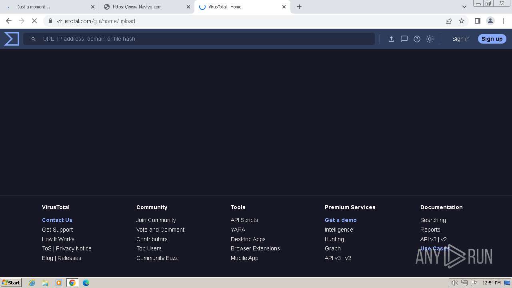The width and height of the screenshot is (512, 288).
Task: Open the Desktop Apps link
Action: tap(248, 239)
